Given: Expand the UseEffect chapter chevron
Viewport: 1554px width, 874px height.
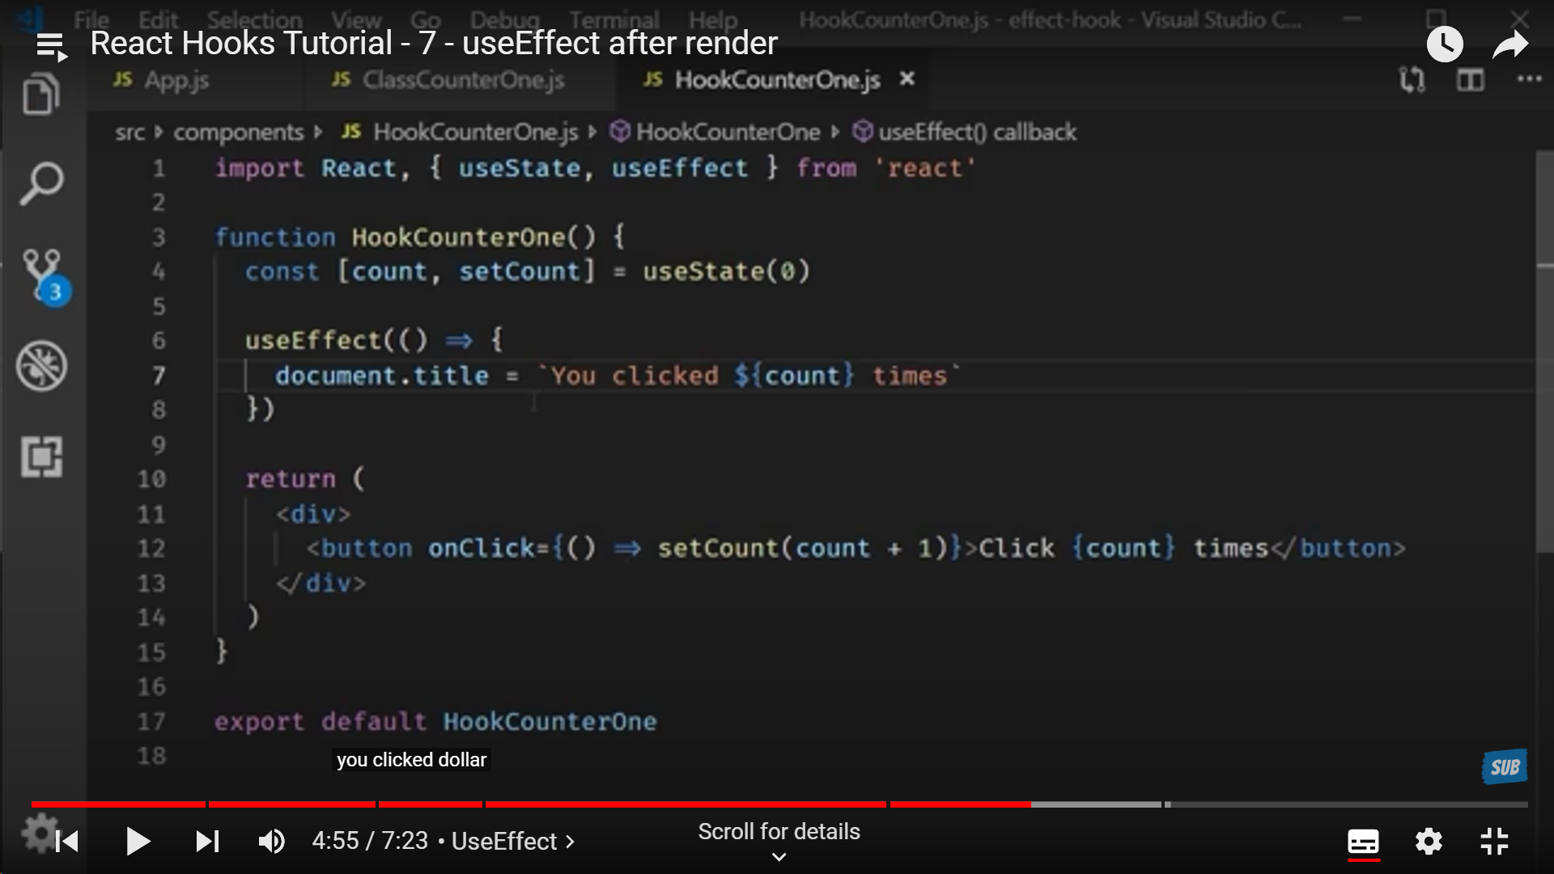Looking at the screenshot, I should [x=571, y=842].
